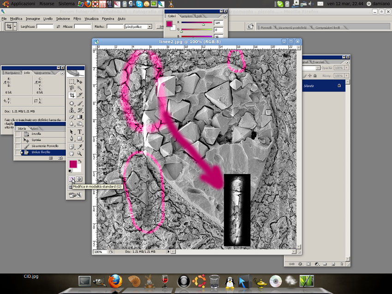Image resolution: width=392 pixels, height=294 pixels.
Task: Open the layer blend mode dropdown
Action: pyautogui.click(x=311, y=68)
